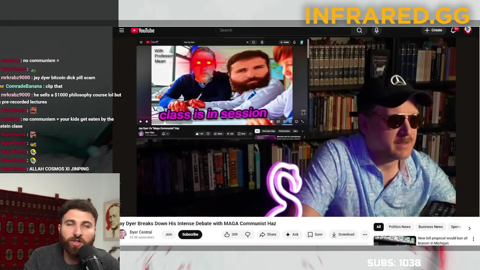Click the Ask button
This screenshot has height=270, width=480.
(x=292, y=234)
